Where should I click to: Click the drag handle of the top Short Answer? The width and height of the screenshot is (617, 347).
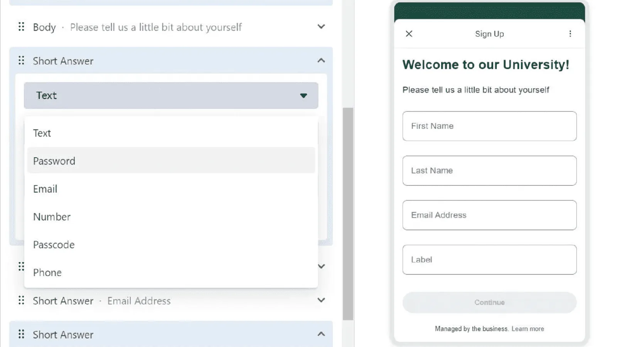tap(21, 61)
